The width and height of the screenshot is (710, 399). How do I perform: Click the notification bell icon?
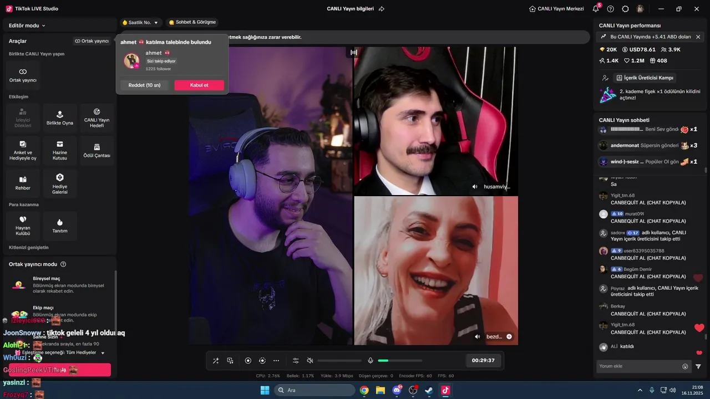click(x=596, y=9)
